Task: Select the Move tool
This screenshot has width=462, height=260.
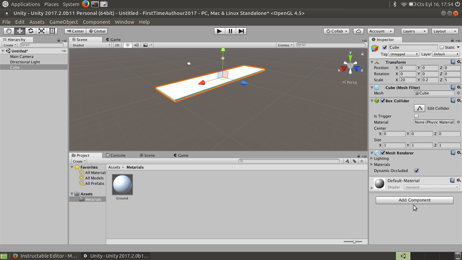Action: [20, 31]
